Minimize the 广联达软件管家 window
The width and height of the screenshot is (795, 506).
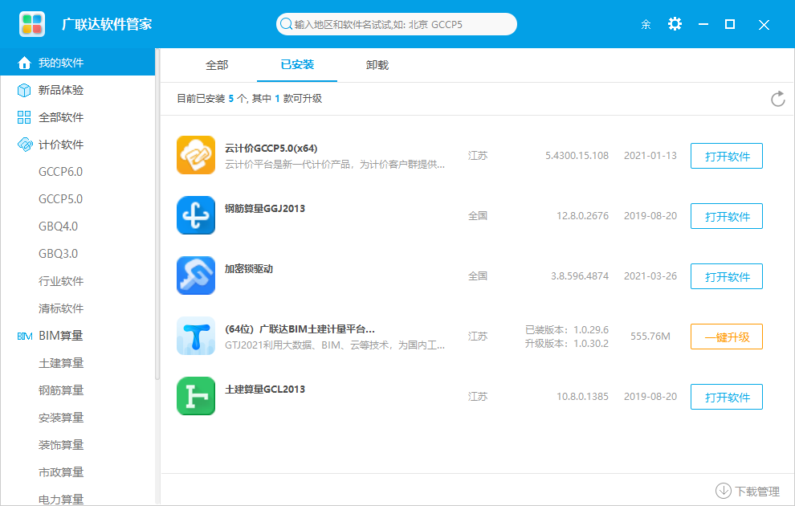tap(703, 24)
